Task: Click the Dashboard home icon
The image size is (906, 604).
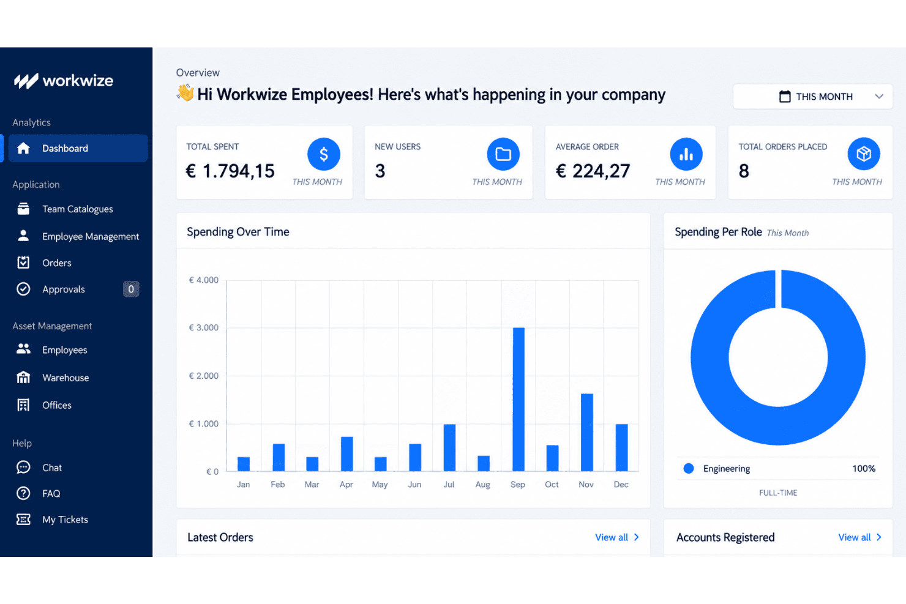Action: coord(23,148)
